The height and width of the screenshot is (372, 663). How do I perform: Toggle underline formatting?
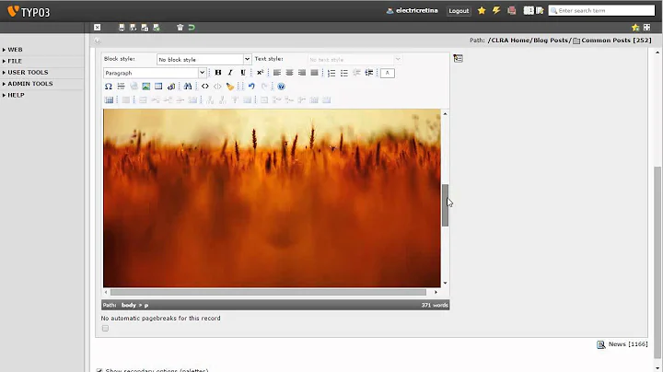pyautogui.click(x=243, y=73)
